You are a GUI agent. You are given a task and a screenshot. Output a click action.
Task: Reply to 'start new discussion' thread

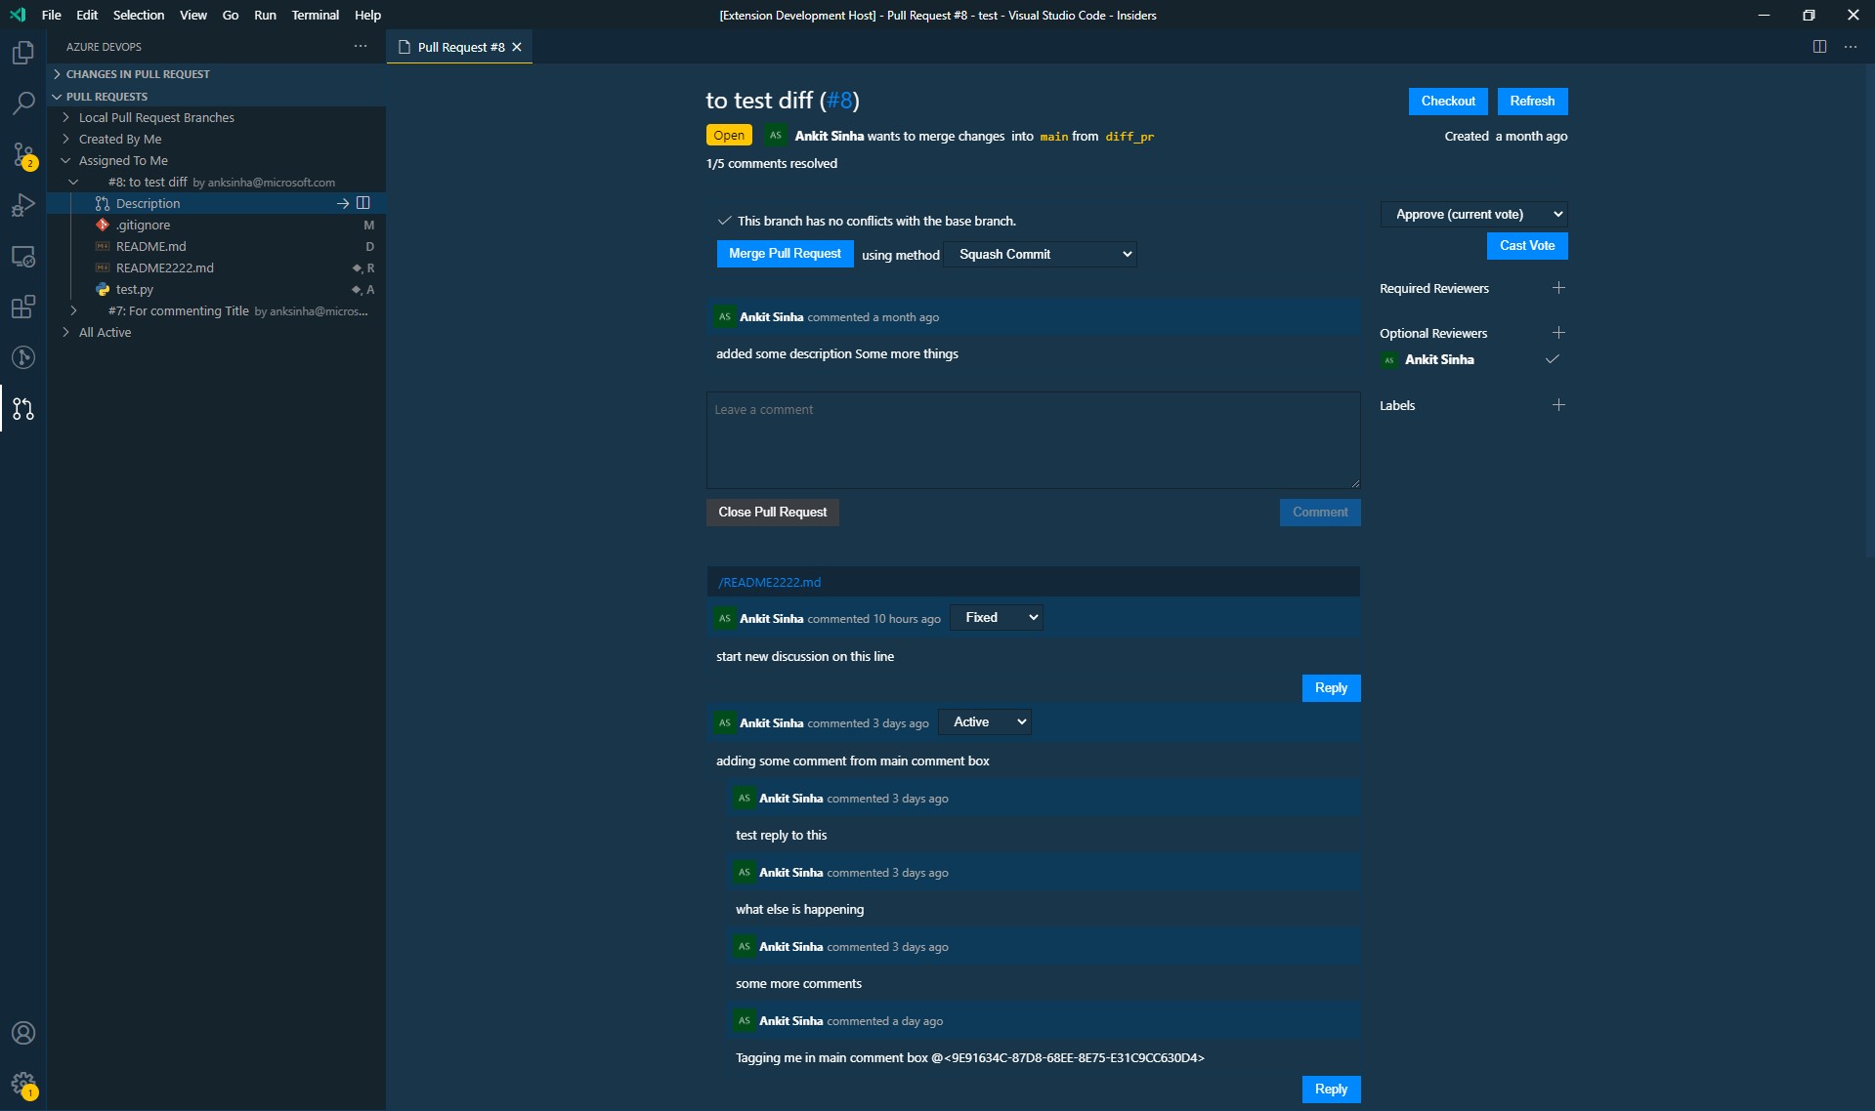(x=1331, y=688)
